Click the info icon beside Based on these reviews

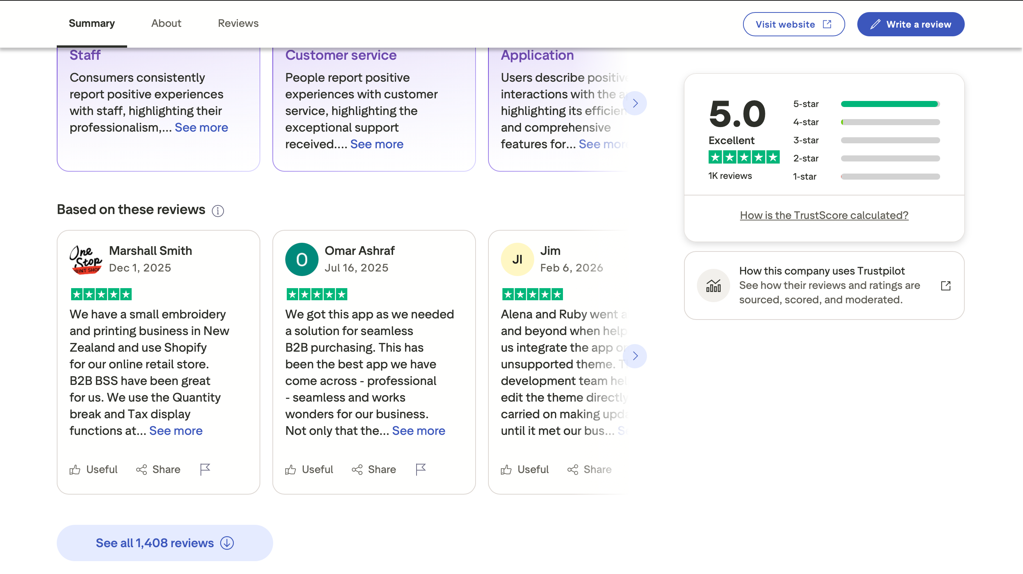click(218, 211)
